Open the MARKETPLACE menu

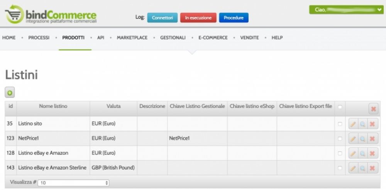[x=132, y=38]
